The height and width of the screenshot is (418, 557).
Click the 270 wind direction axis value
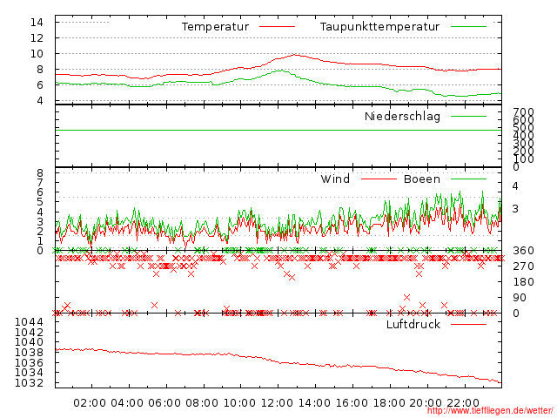click(x=523, y=266)
